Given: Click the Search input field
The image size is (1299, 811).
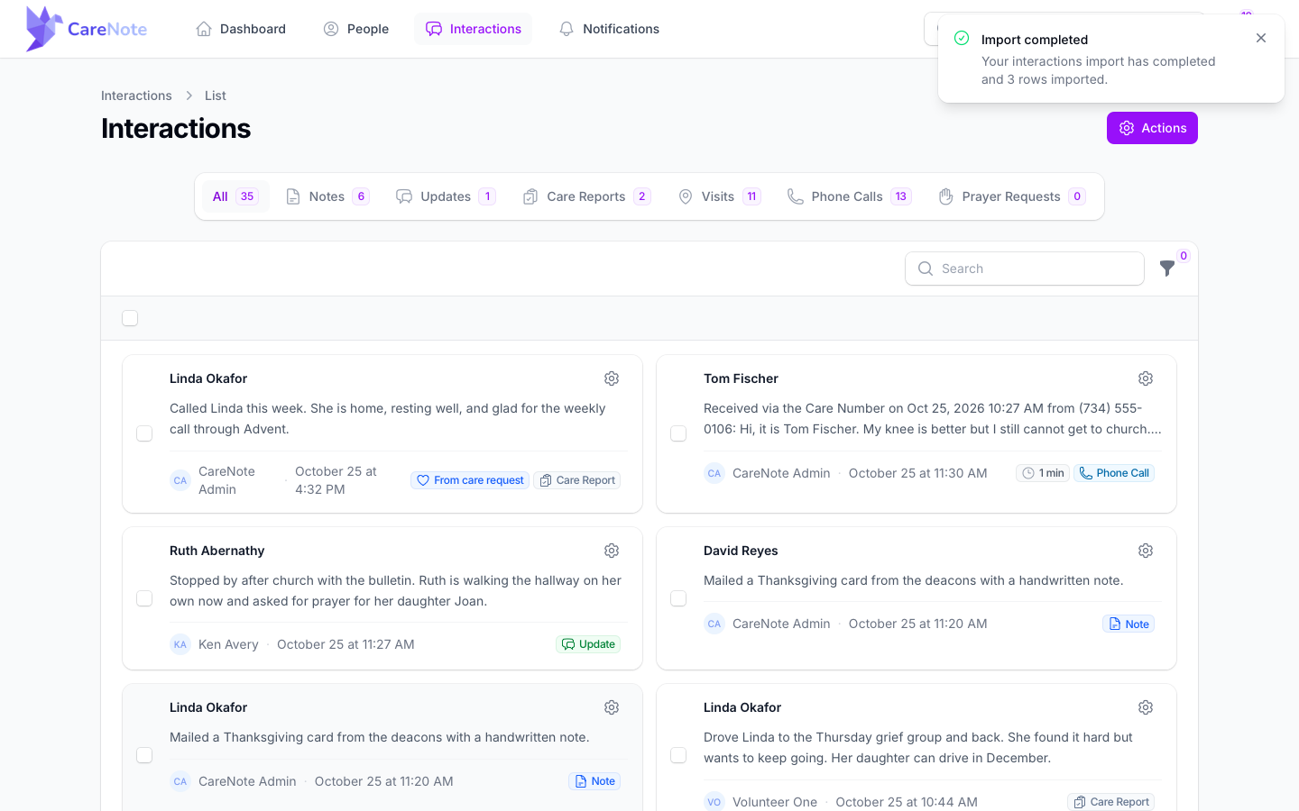Looking at the screenshot, I should coord(1025,269).
